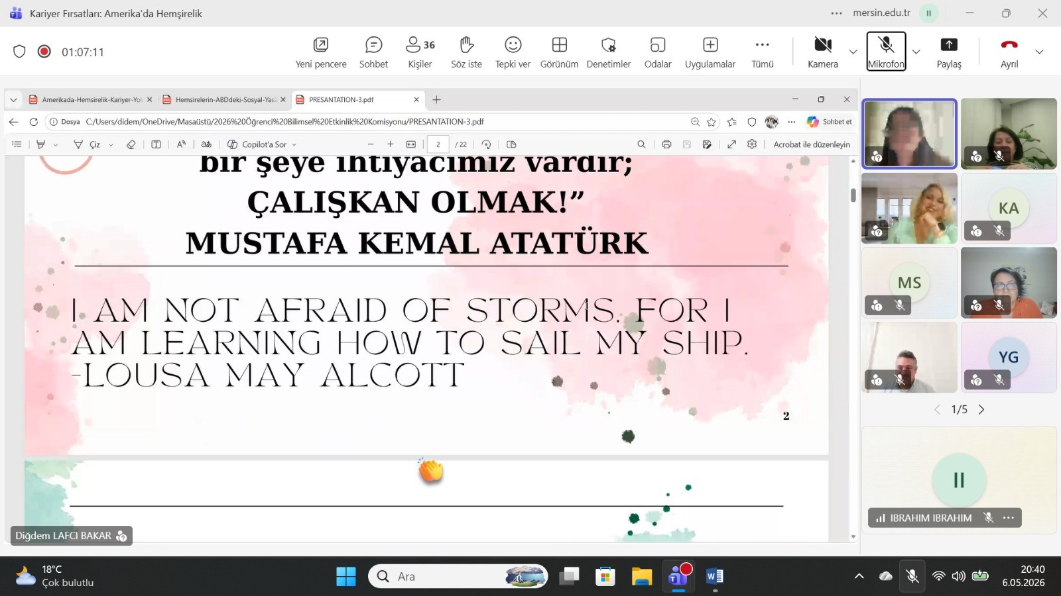Image resolution: width=1061 pixels, height=596 pixels.
Task: Click Acrobat ile düzenleyin button
Action: [812, 144]
